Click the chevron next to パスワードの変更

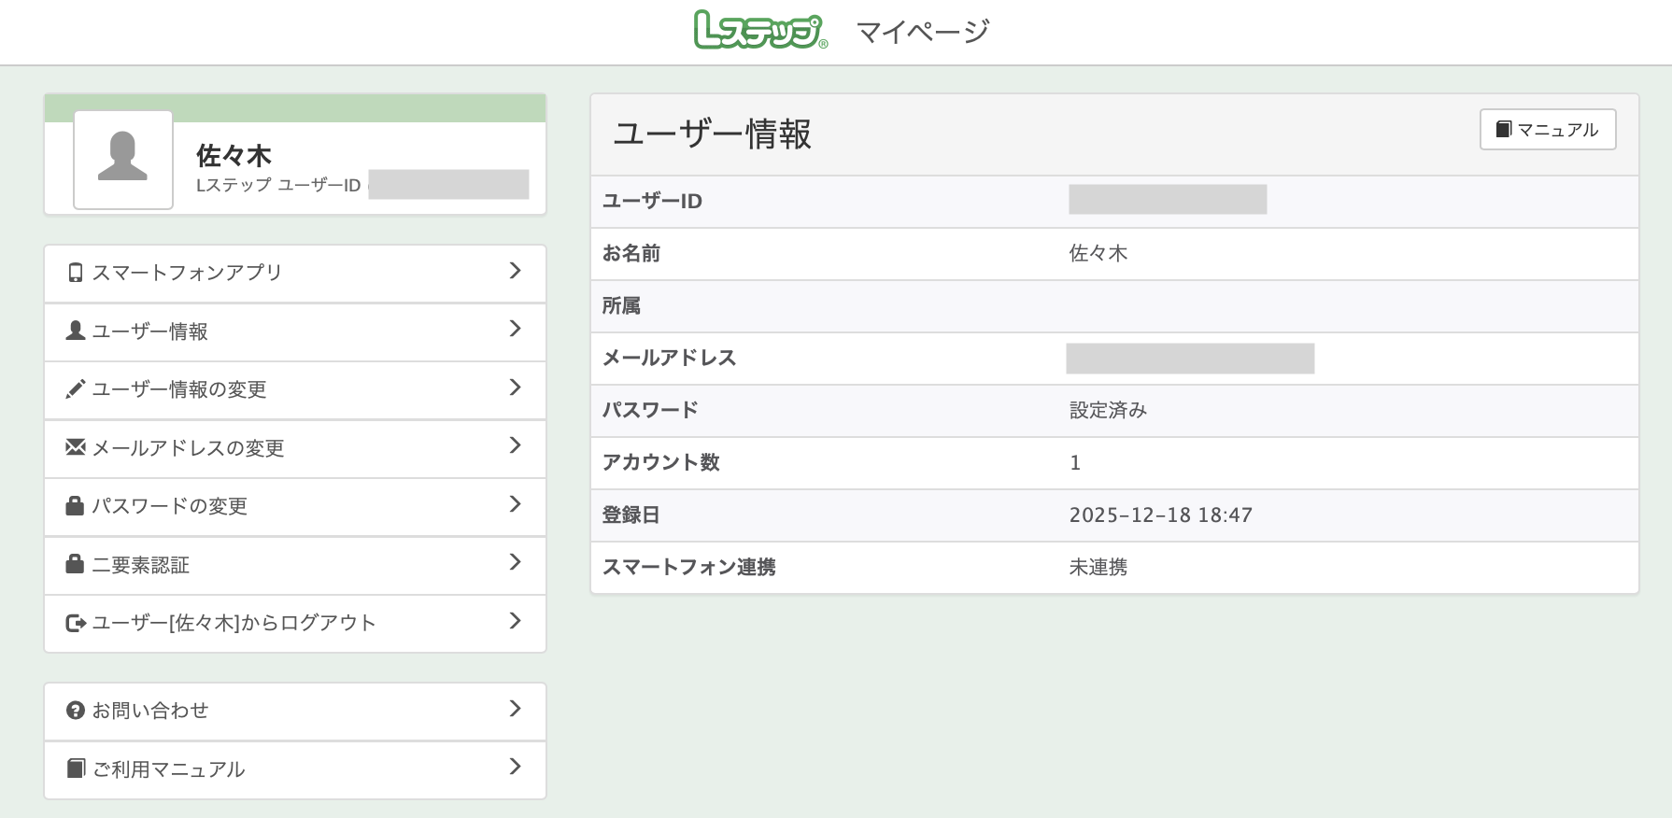coord(515,504)
